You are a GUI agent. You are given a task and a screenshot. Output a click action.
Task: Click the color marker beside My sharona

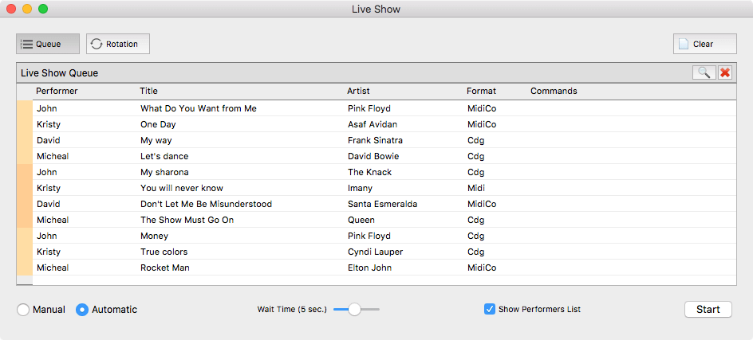25,172
